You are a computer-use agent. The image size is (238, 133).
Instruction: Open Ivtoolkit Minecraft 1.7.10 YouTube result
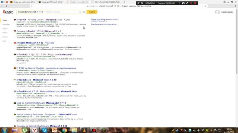(35, 43)
